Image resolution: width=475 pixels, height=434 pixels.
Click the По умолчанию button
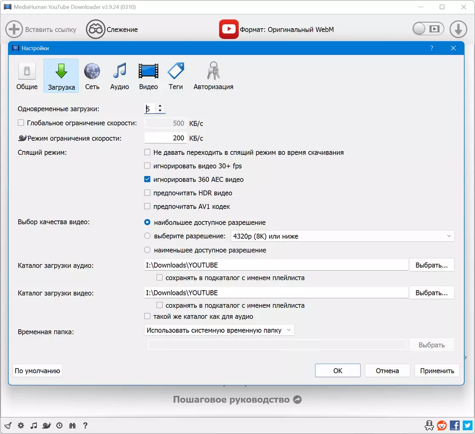pos(37,371)
